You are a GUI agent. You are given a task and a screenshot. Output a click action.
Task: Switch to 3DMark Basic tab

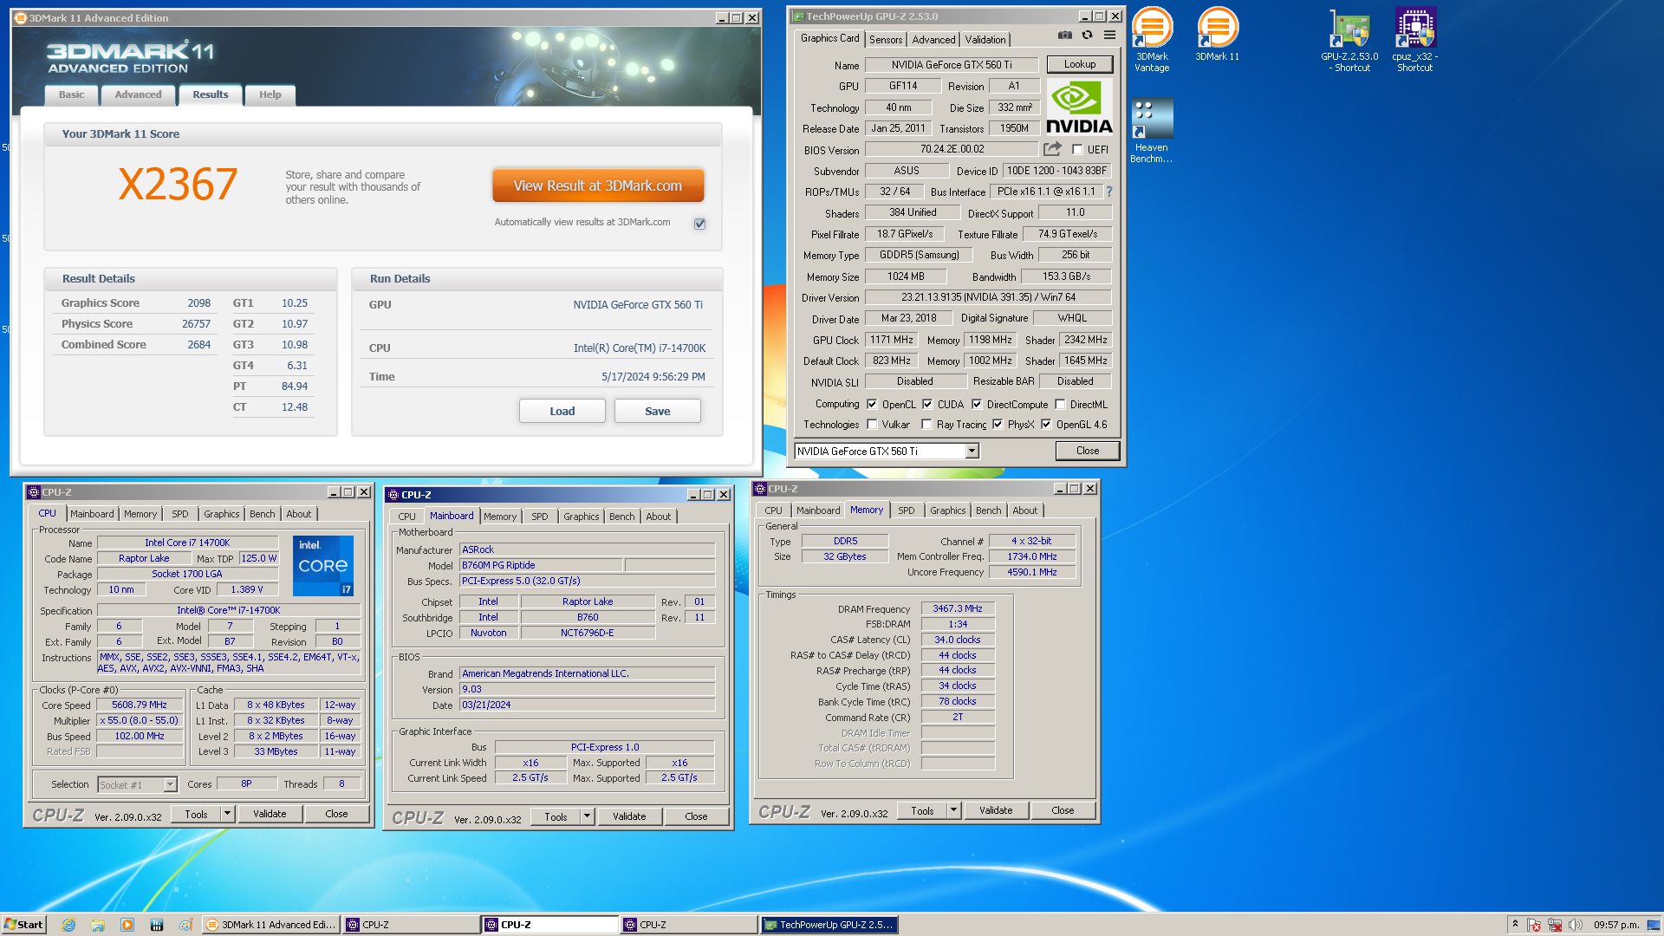pyautogui.click(x=71, y=94)
